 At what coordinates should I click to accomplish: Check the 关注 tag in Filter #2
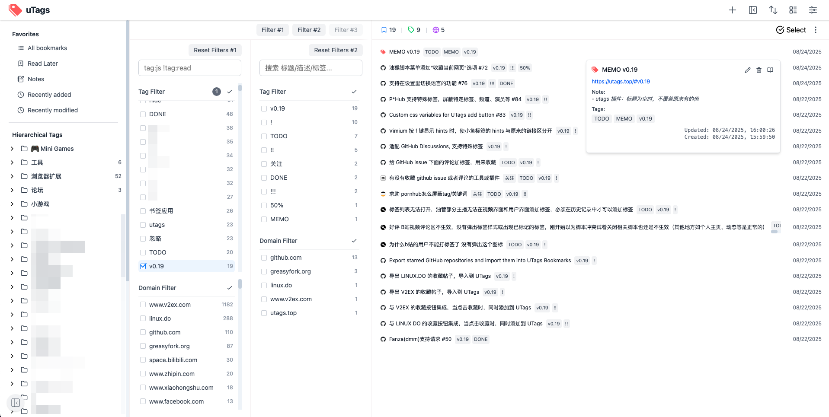[264, 164]
